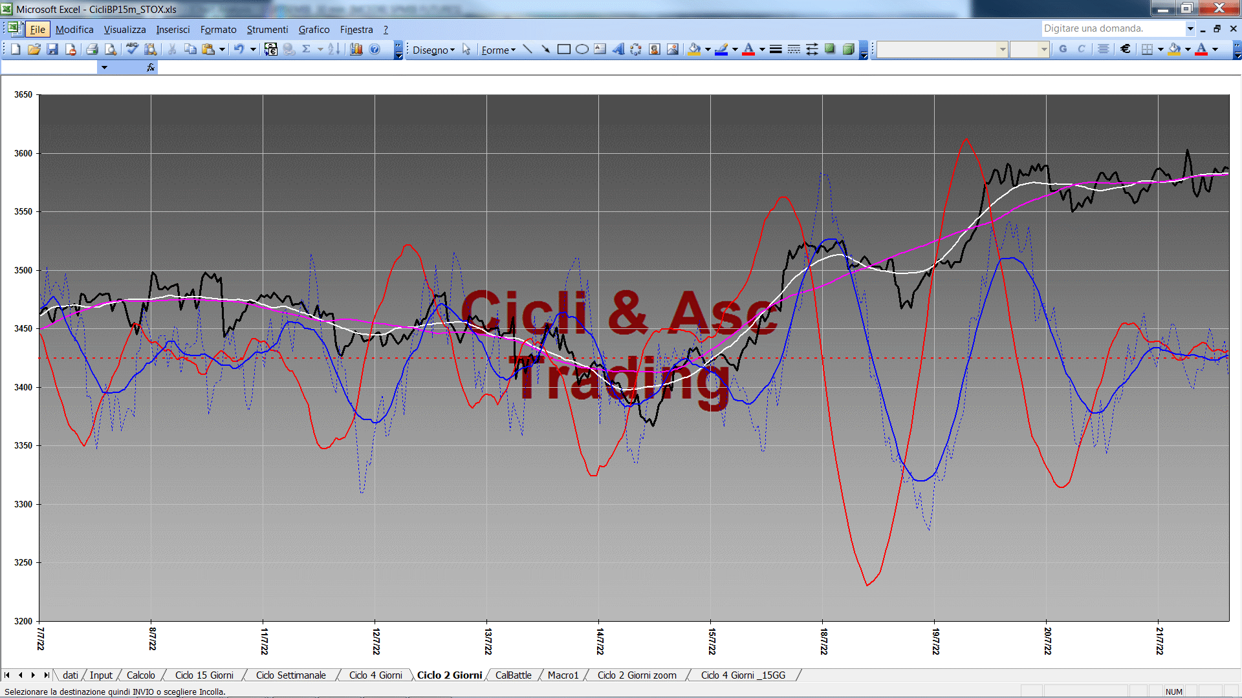
Task: Open the Grafico menu
Action: tap(314, 30)
